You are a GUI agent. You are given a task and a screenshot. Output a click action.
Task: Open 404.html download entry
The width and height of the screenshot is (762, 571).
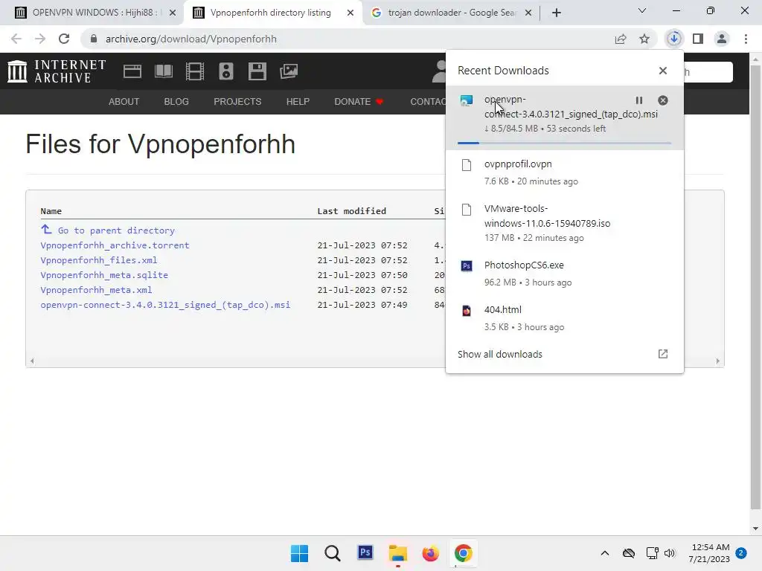point(565,318)
